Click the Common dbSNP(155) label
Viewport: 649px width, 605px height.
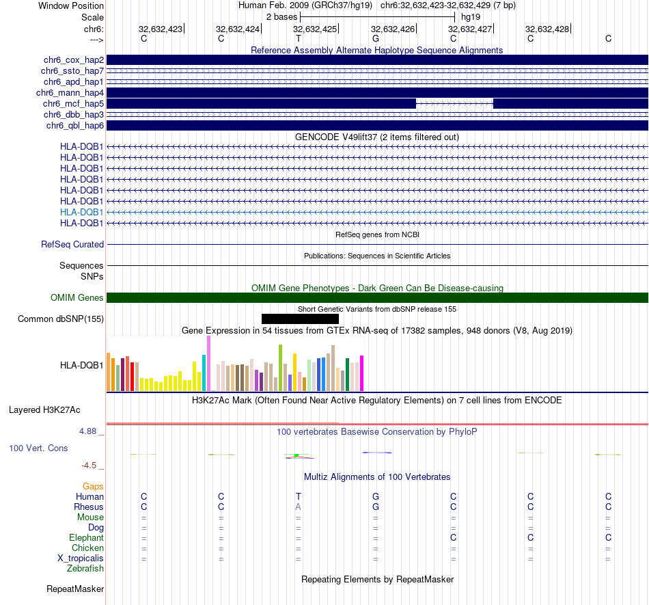pos(60,319)
